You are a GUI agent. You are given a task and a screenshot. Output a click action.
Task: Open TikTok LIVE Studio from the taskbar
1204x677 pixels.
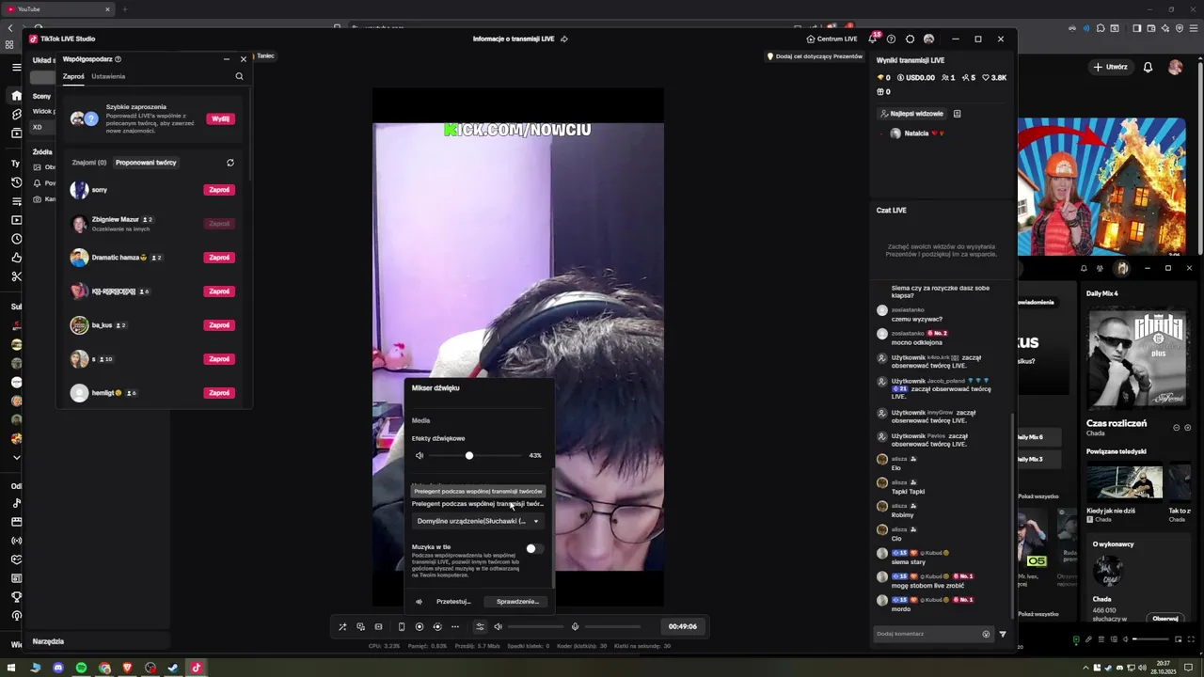click(x=197, y=668)
